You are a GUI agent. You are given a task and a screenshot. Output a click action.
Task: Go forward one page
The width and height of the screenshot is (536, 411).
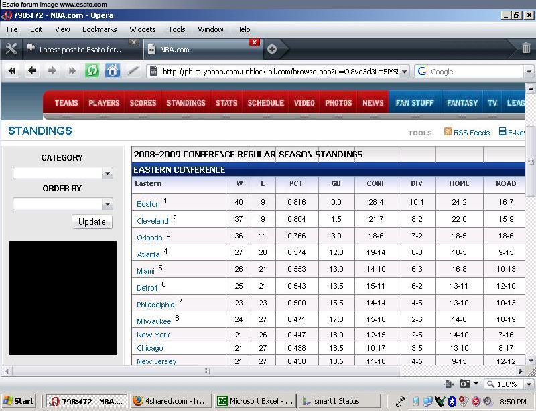point(52,71)
